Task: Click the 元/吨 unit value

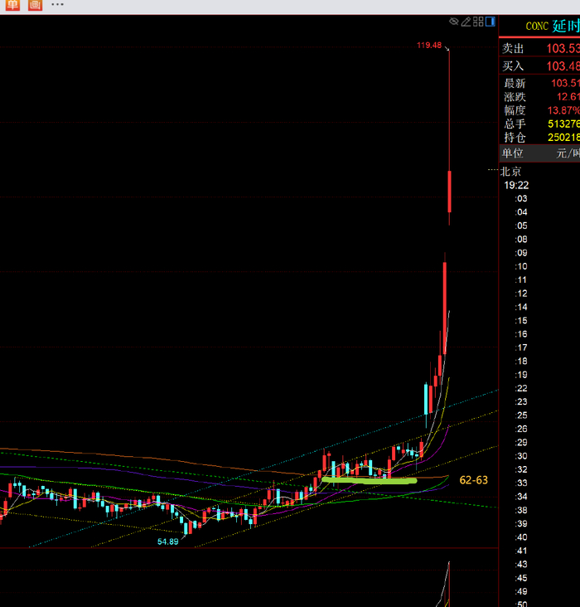Action: click(x=568, y=153)
